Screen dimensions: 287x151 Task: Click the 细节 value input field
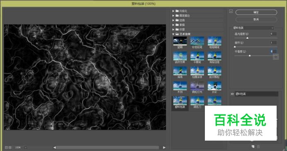pyautogui.click(x=273, y=42)
